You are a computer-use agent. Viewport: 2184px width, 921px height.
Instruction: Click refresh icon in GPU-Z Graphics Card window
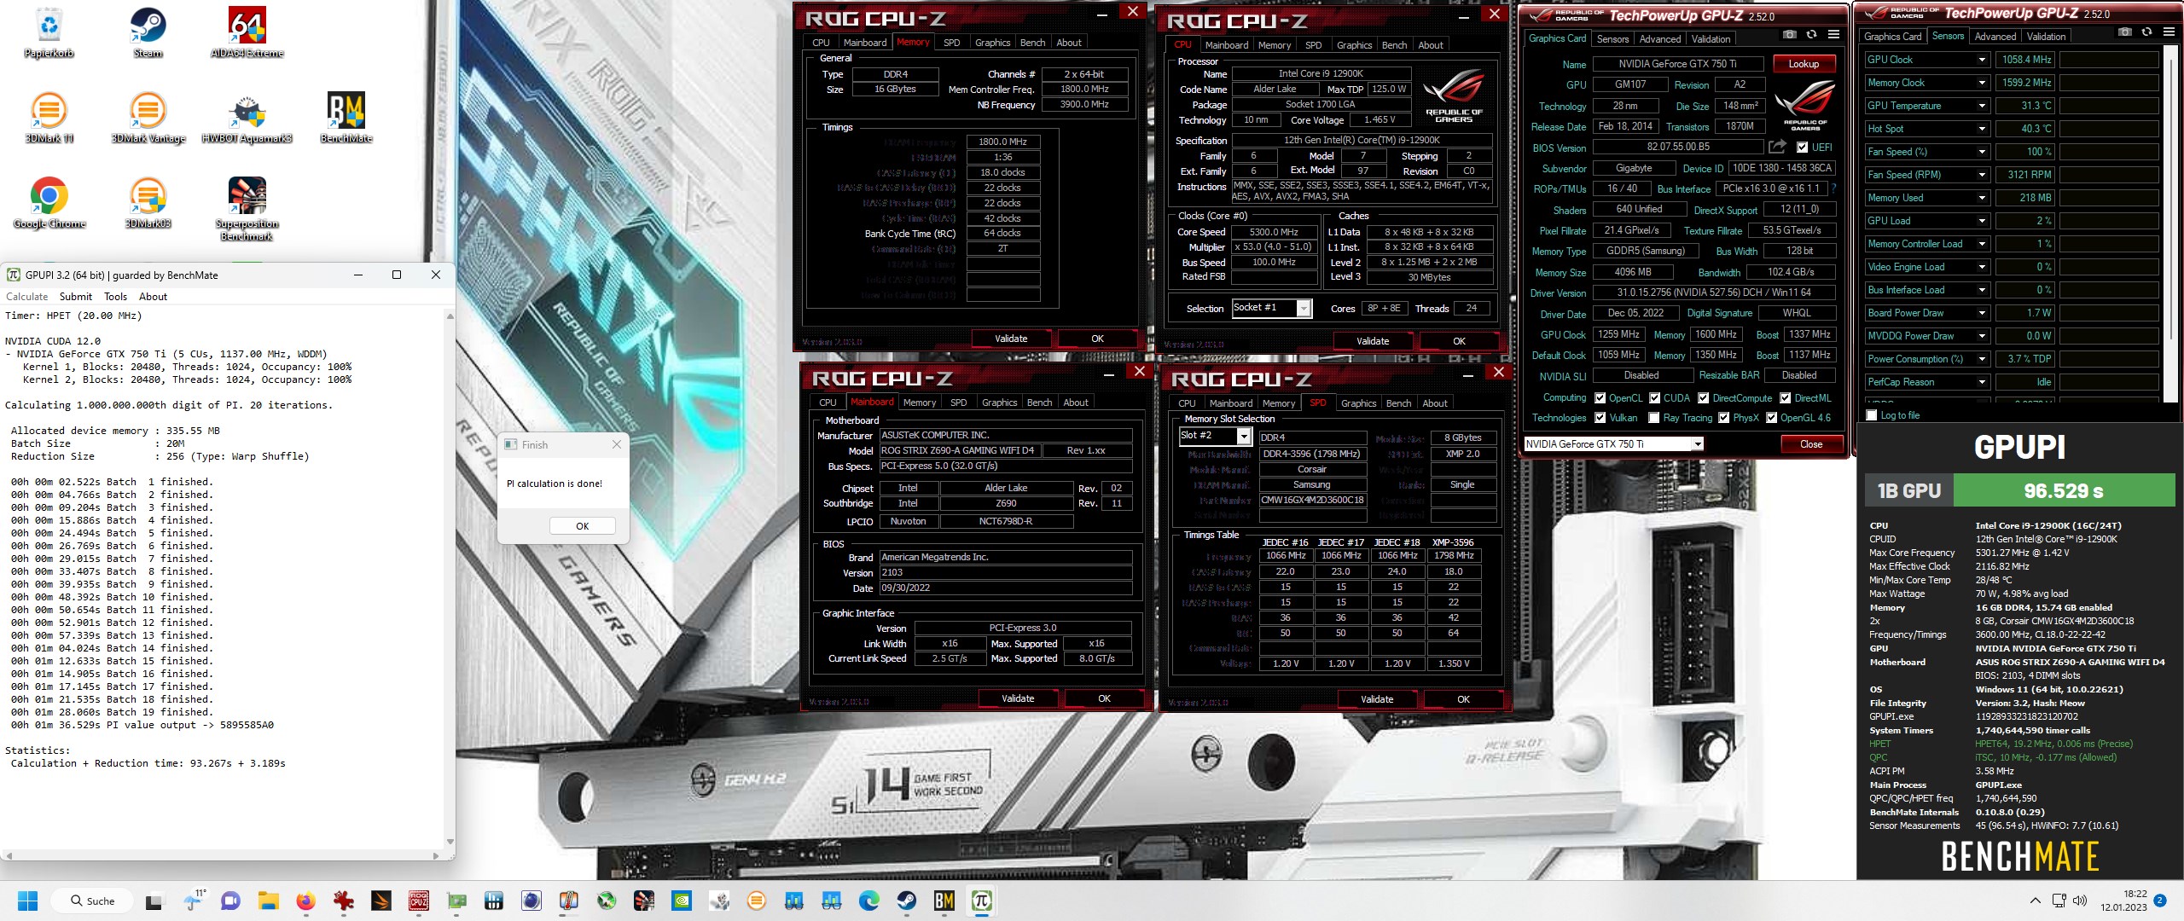click(x=1811, y=34)
